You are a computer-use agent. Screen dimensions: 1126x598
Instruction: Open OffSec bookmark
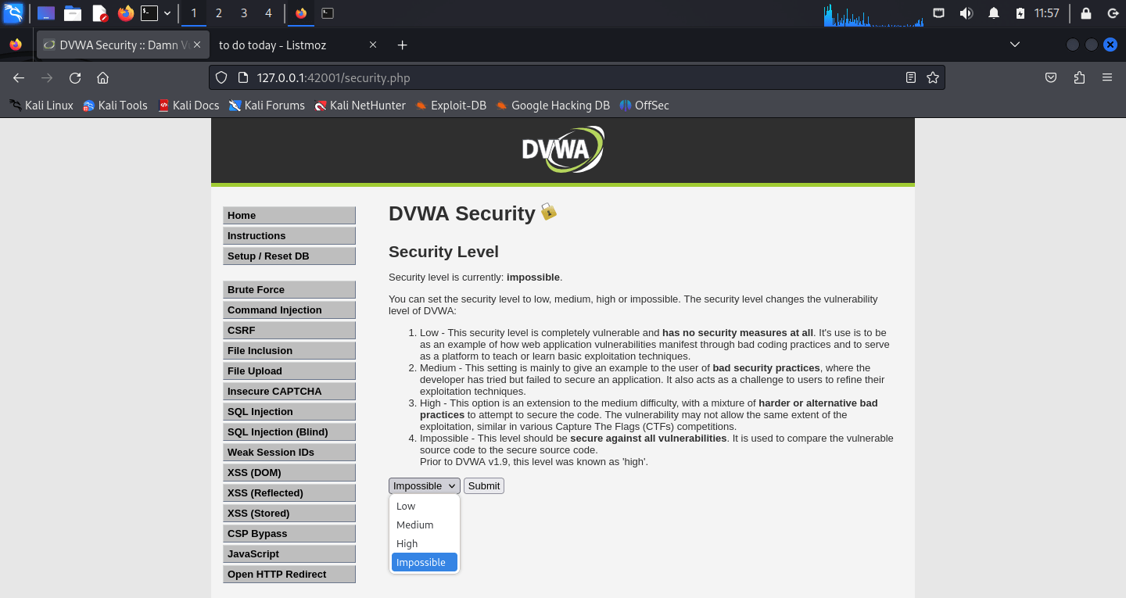click(x=644, y=106)
